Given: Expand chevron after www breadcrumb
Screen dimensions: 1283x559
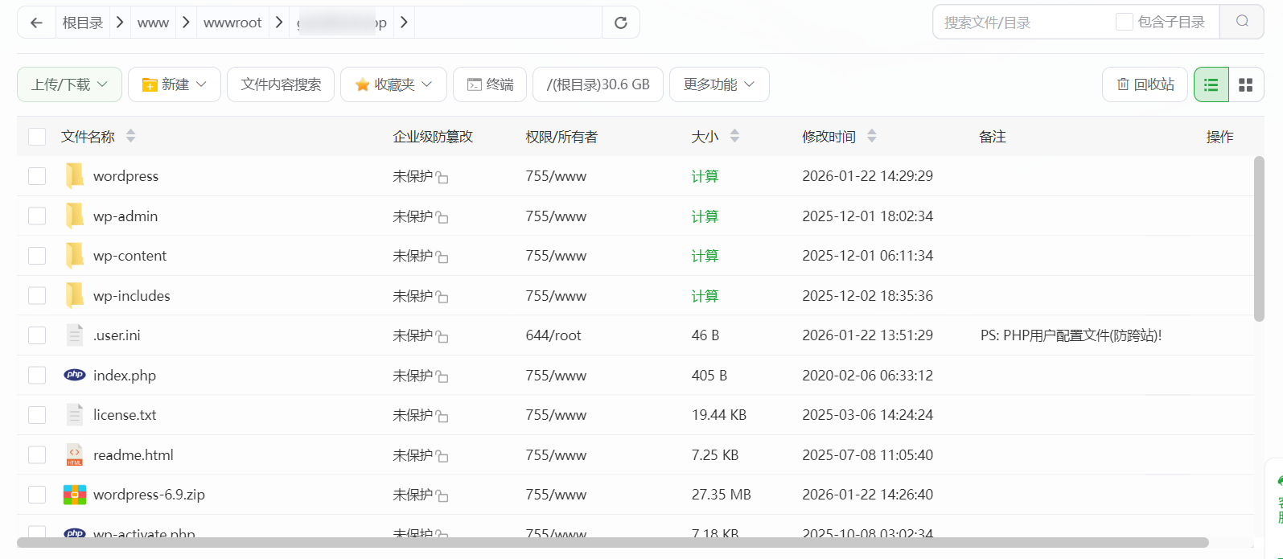Looking at the screenshot, I should [x=186, y=23].
